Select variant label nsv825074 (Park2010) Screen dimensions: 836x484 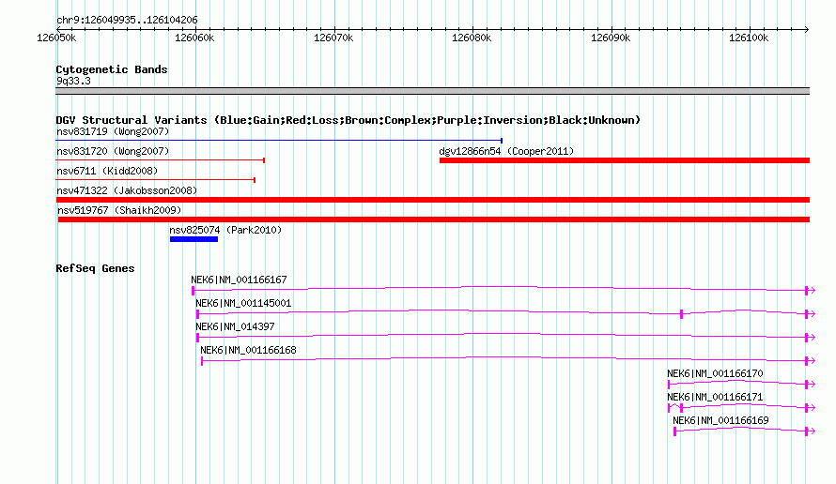(225, 230)
